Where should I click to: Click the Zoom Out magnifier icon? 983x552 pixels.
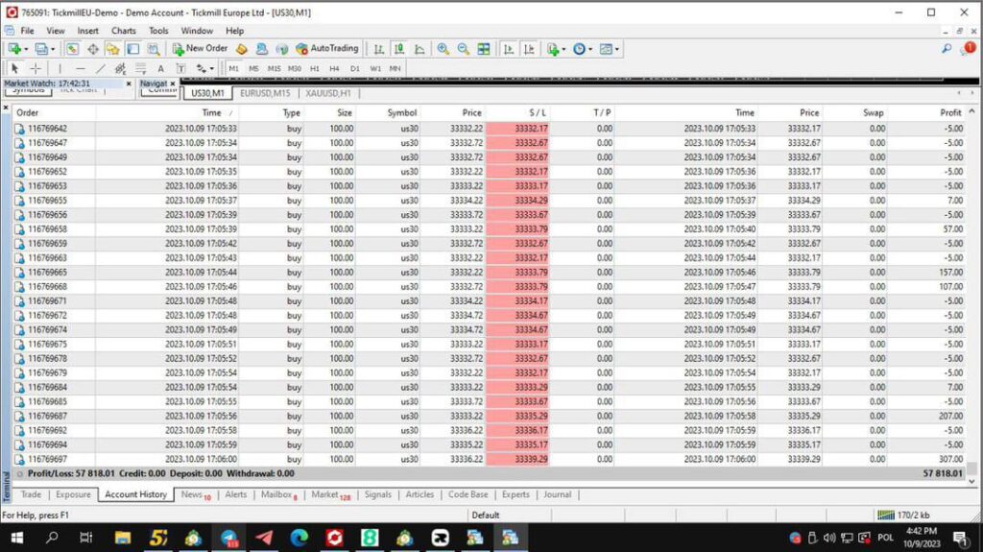tap(463, 49)
